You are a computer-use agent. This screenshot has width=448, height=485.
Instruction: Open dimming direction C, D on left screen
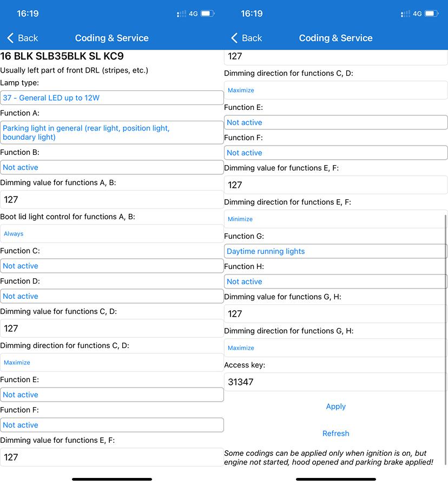click(x=112, y=362)
